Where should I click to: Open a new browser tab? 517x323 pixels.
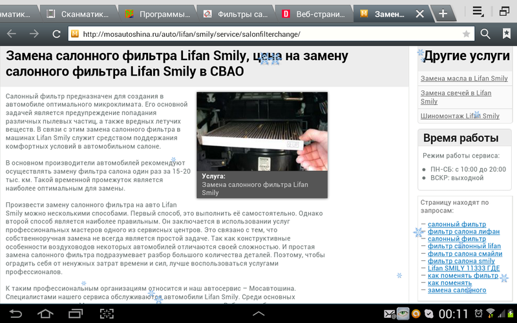pos(443,13)
